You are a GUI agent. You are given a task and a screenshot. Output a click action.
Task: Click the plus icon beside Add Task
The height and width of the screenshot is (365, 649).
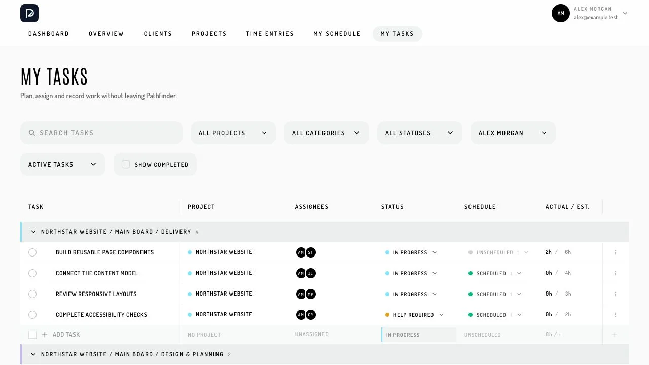point(45,335)
